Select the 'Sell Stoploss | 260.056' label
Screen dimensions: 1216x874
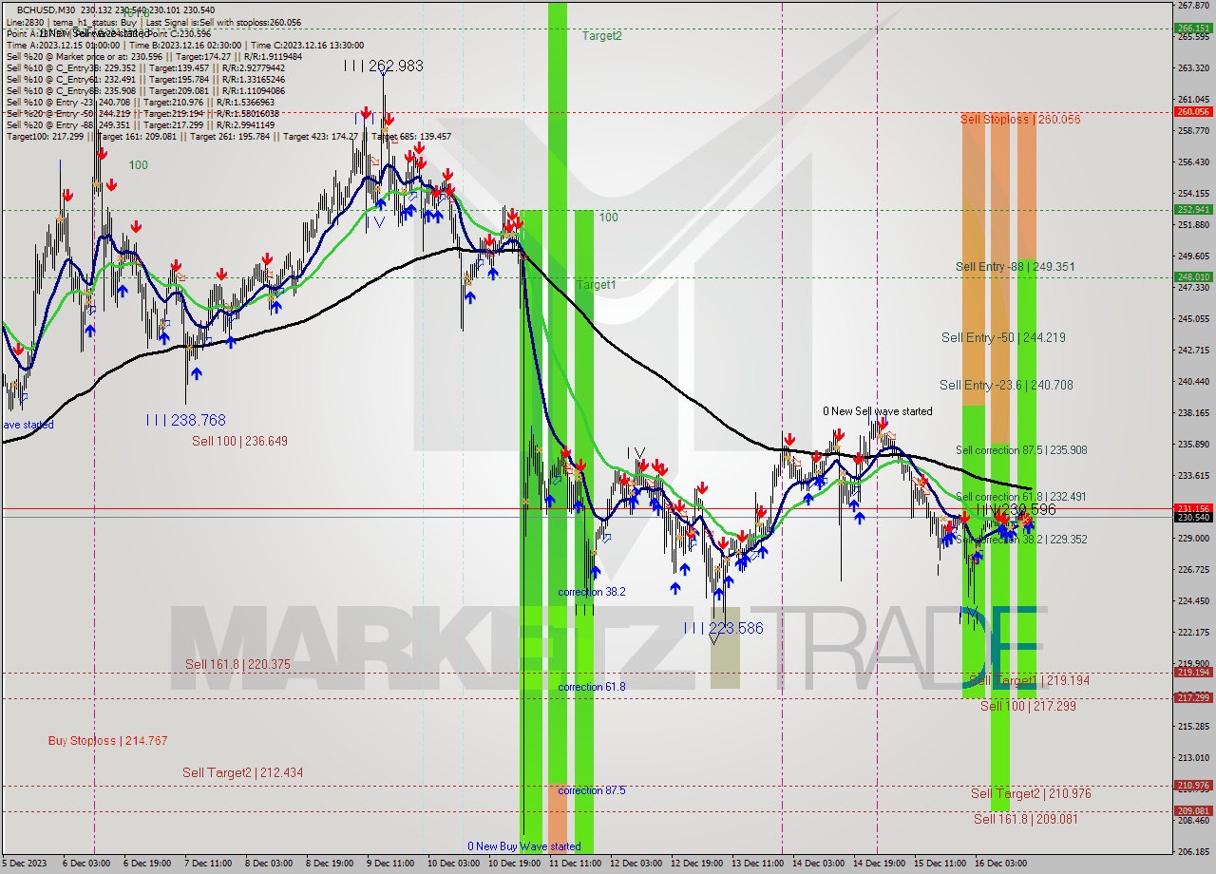[1020, 119]
